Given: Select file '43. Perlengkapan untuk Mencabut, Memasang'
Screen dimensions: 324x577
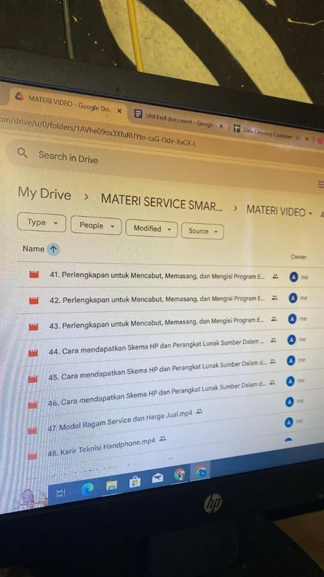Looking at the screenshot, I should pyautogui.click(x=156, y=322).
